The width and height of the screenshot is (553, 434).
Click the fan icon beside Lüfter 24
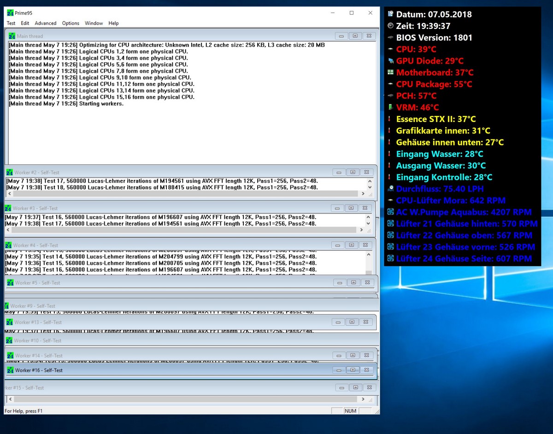click(391, 258)
